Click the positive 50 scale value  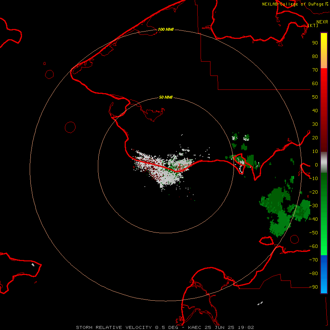315,97
